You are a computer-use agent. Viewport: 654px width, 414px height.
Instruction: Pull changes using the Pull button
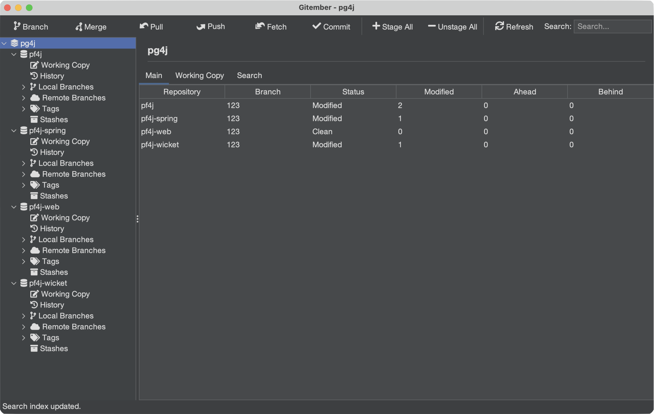(151, 26)
